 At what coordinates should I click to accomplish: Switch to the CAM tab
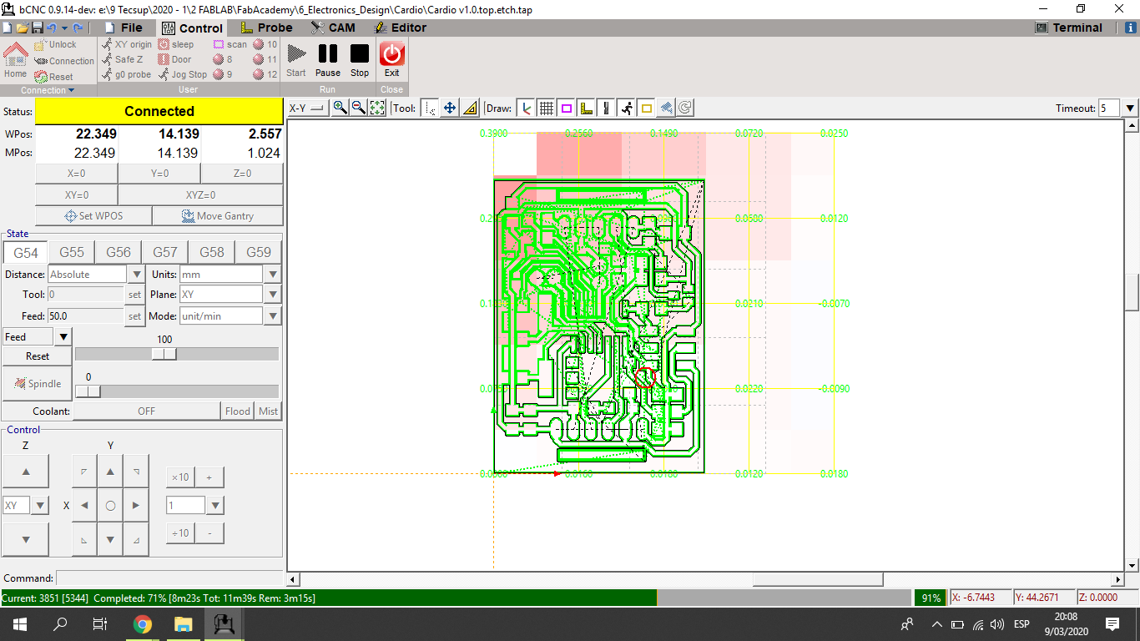pos(333,28)
